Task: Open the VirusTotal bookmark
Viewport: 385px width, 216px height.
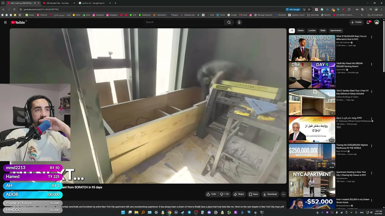Action: point(280,15)
